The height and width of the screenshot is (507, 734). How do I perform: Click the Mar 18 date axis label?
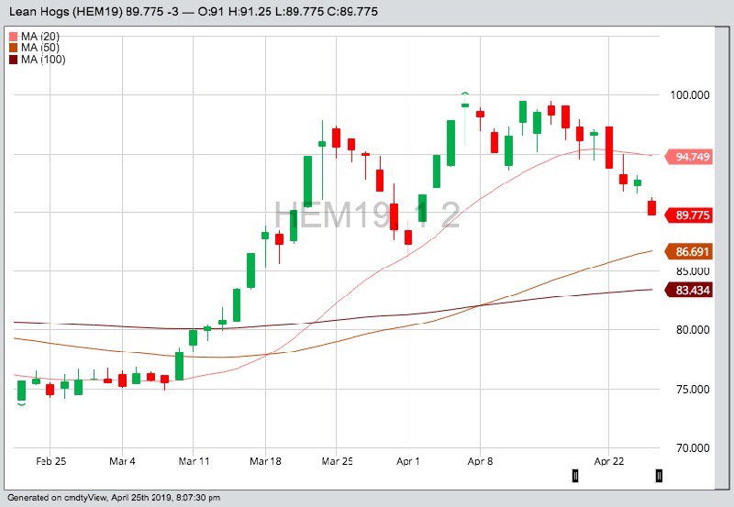264,461
